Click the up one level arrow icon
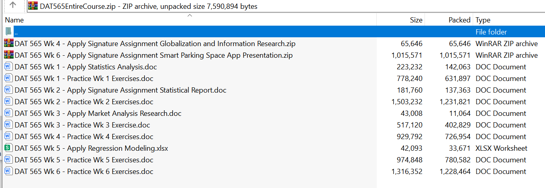This screenshot has width=545, height=188. point(13,6)
